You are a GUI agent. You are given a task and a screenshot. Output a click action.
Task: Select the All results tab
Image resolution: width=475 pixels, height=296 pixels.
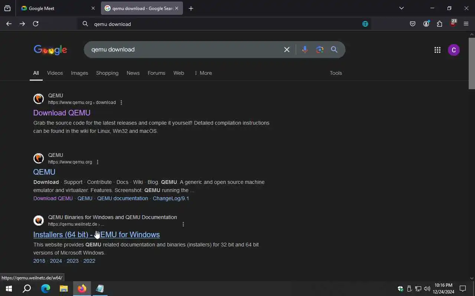(36, 73)
